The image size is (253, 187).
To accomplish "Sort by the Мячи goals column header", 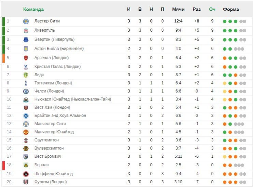I will [178, 9].
